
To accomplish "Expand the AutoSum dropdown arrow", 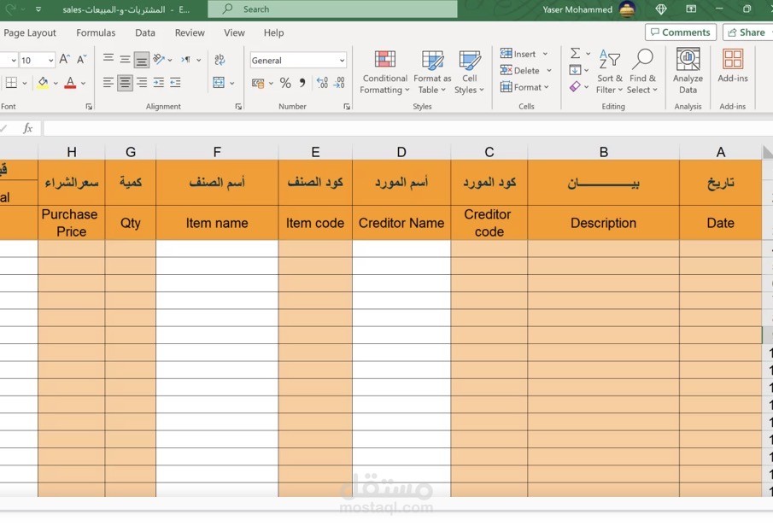I will click(x=588, y=53).
